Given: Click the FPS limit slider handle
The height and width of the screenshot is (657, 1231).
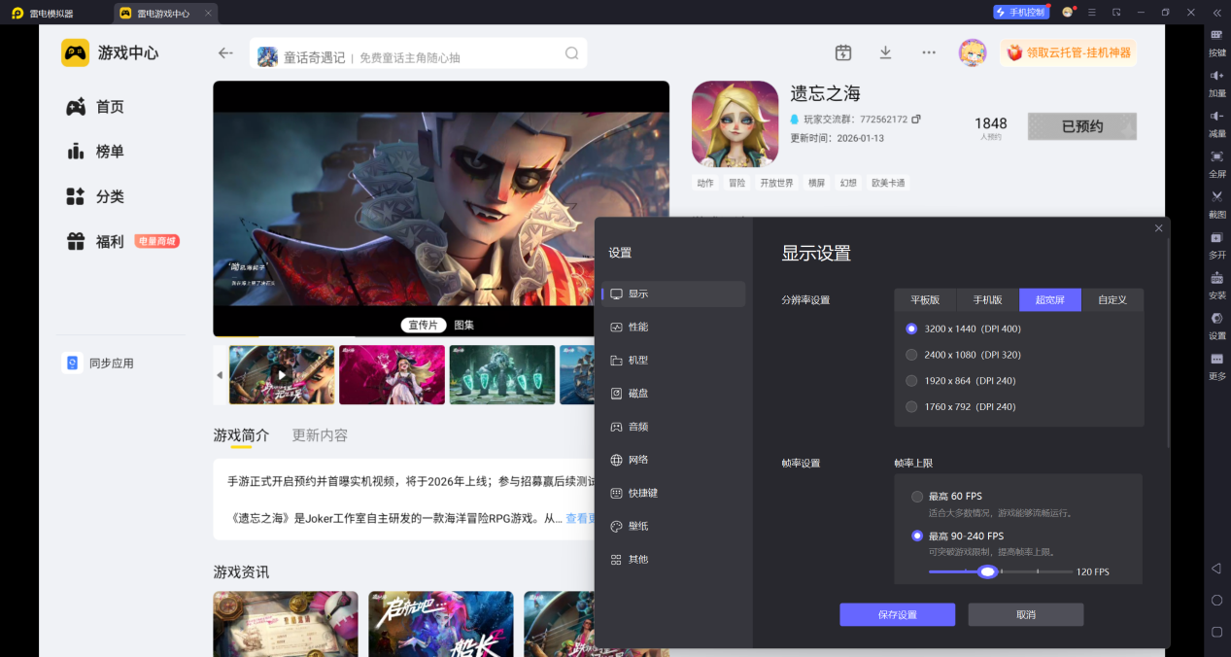Looking at the screenshot, I should (988, 571).
